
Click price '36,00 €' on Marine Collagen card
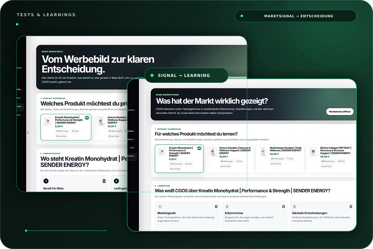[325, 157]
